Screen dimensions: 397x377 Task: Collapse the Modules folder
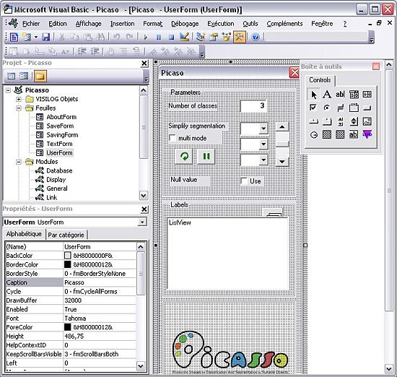(x=19, y=162)
